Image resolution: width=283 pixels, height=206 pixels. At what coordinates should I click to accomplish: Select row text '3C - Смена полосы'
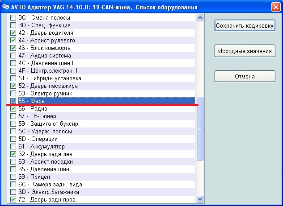[x=44, y=18]
